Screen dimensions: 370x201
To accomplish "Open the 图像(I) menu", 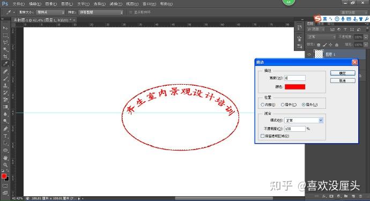I will point(51,4).
